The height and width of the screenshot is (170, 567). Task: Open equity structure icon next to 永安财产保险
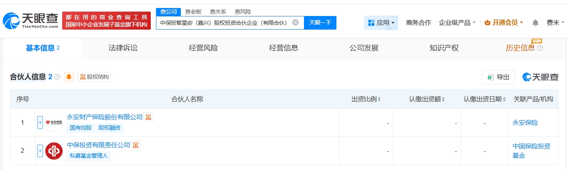coord(148,117)
